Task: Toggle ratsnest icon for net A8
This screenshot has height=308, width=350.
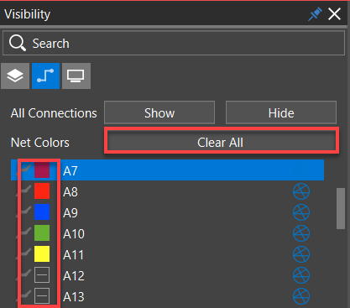Action: coord(301,191)
